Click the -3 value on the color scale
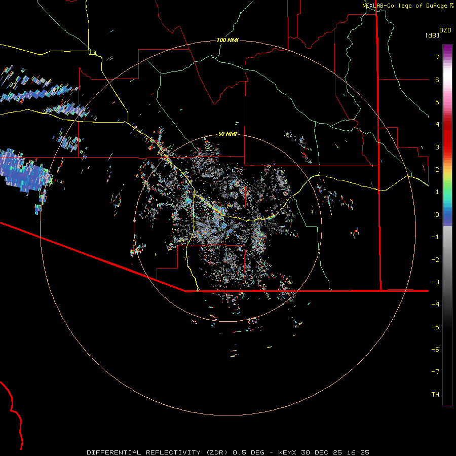The image size is (456, 456). pyautogui.click(x=435, y=282)
